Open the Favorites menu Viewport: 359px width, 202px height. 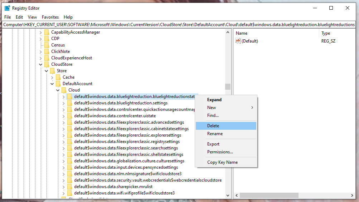coord(50,17)
